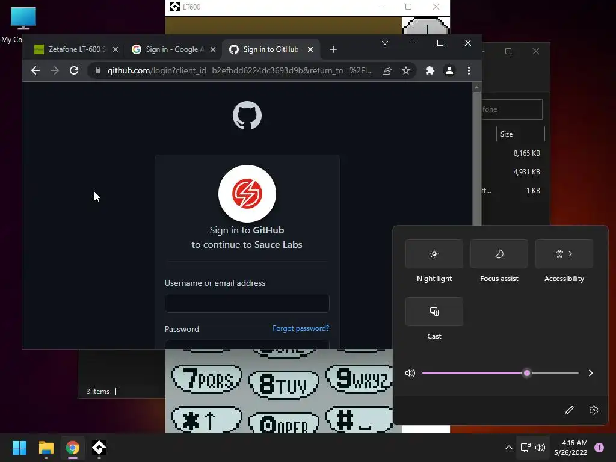Reload the GitHub login page
The height and width of the screenshot is (462, 616).
pos(74,70)
